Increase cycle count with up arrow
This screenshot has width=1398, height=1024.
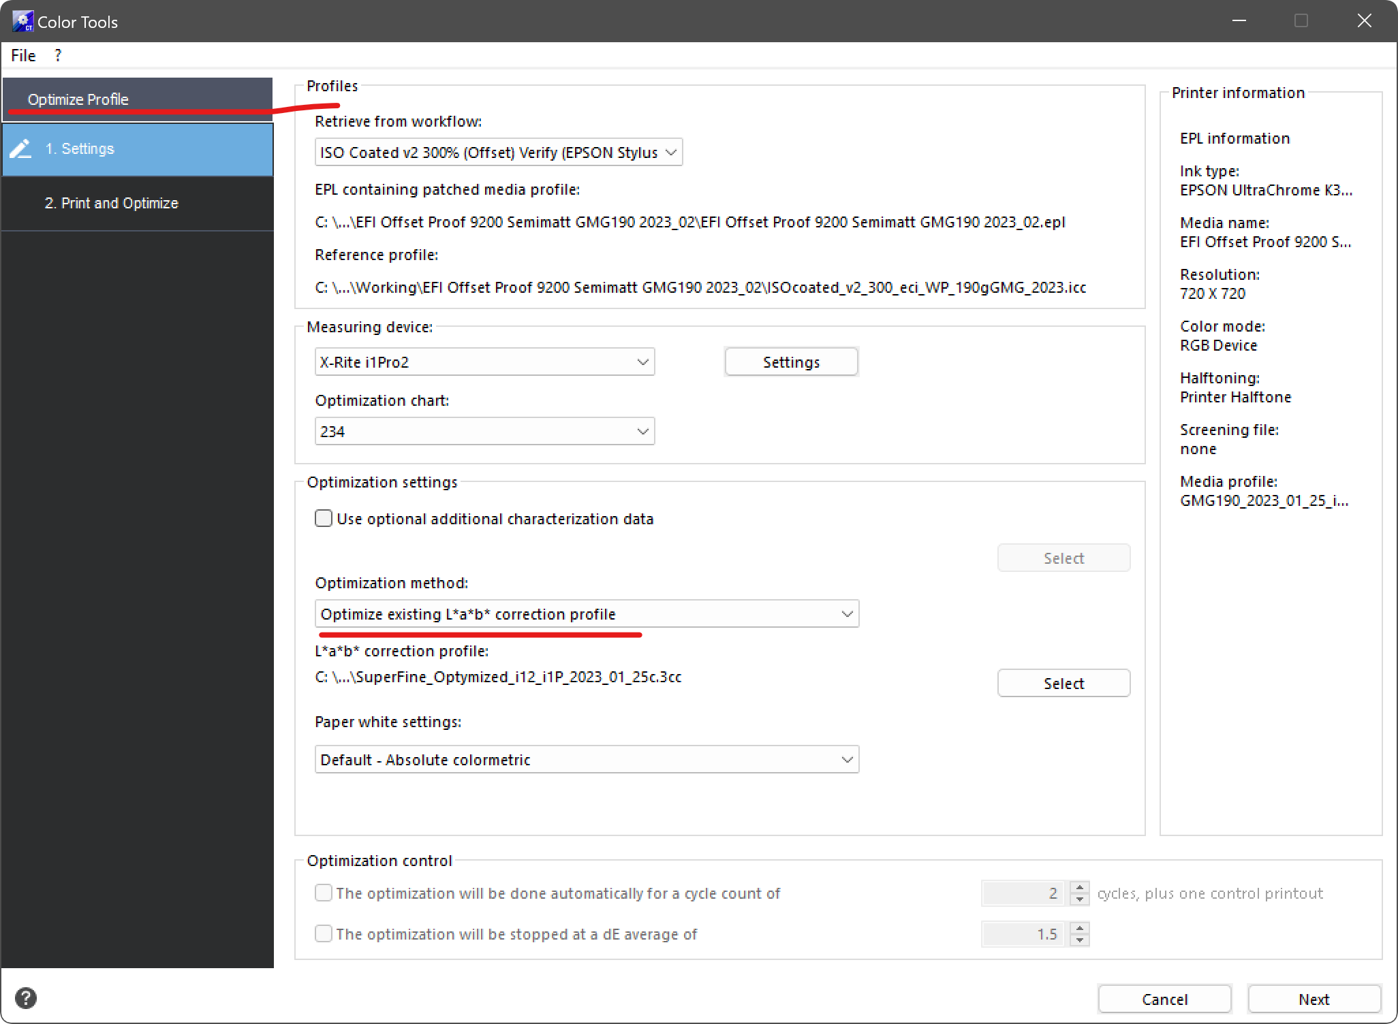click(x=1079, y=887)
